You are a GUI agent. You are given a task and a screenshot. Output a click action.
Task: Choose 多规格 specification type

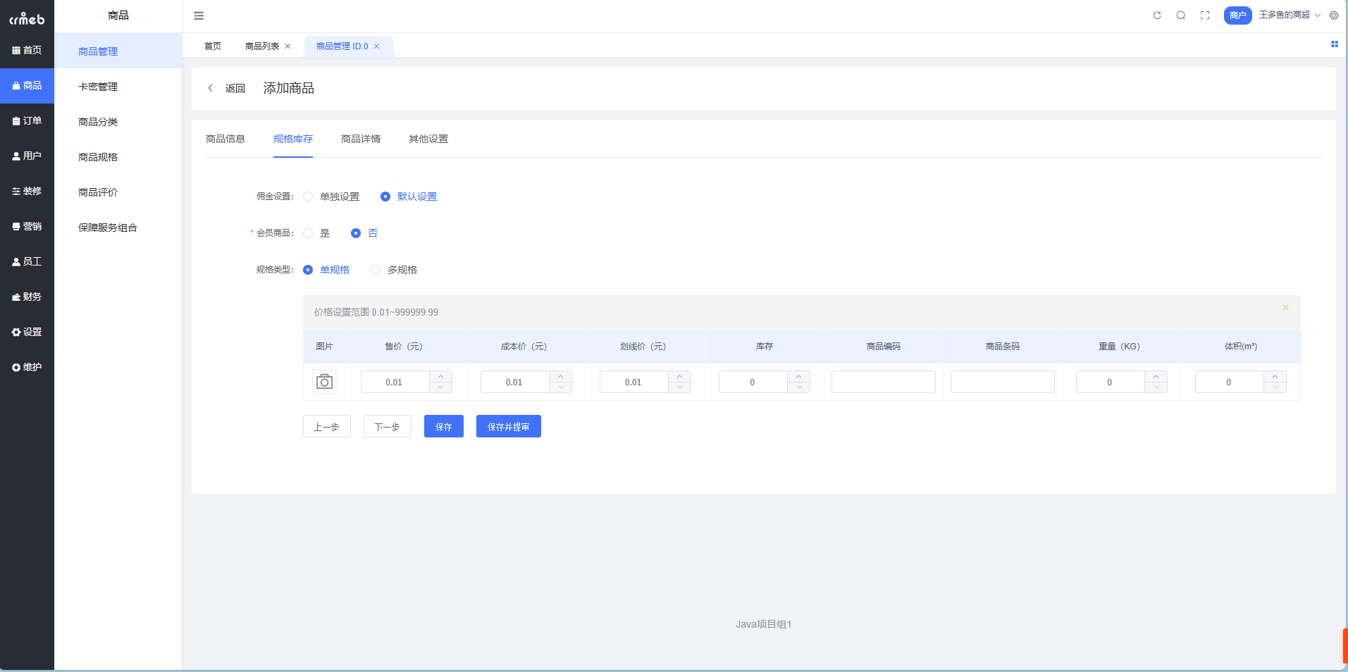coord(376,270)
